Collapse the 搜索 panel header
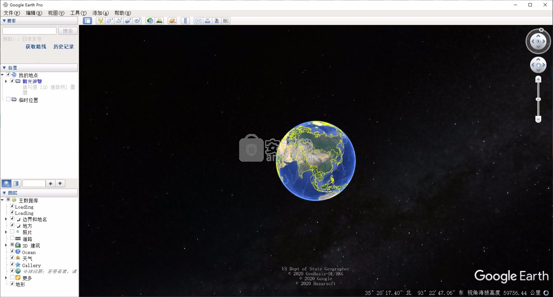Screen dimensions: 553x297 tap(39, 21)
